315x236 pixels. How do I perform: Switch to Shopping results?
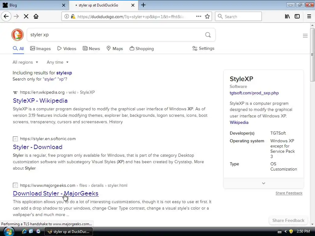tap(142, 49)
